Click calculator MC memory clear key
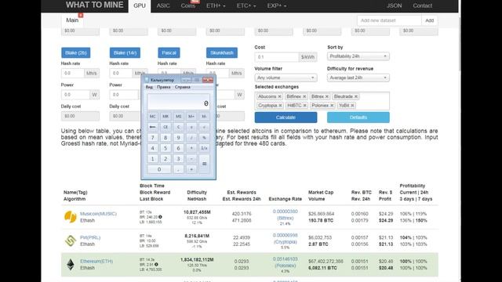 click(x=152, y=117)
